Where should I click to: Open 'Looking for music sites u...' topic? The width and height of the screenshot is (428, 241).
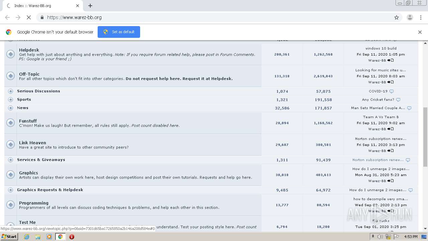point(381,70)
